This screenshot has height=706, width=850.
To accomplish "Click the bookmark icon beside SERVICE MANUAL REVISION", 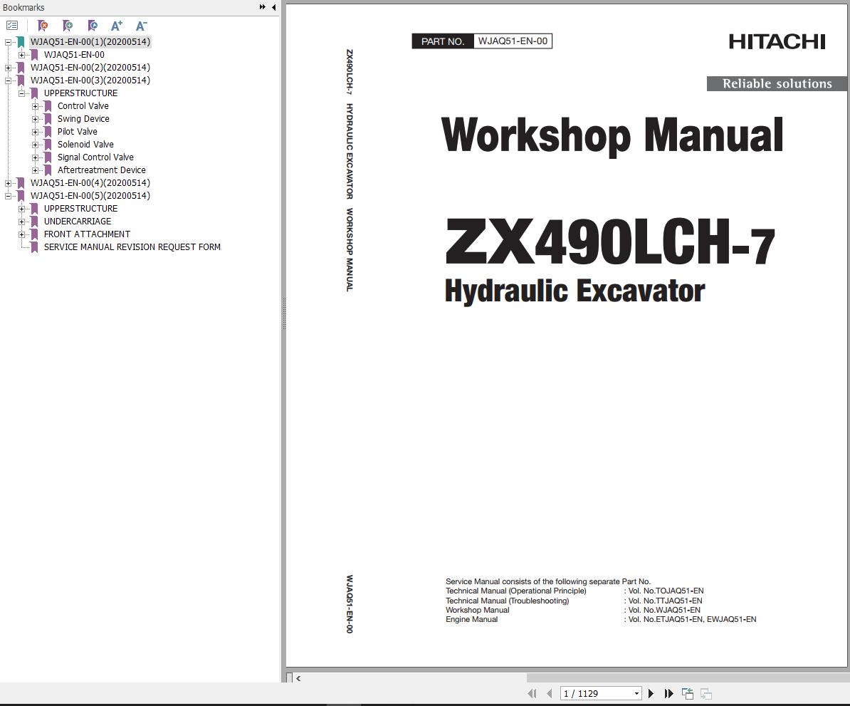I will (x=34, y=247).
